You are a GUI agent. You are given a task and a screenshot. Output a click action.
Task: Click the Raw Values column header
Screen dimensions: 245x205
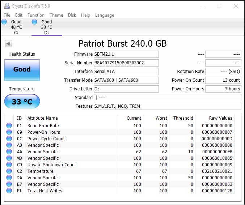pyautogui.click(x=215, y=118)
